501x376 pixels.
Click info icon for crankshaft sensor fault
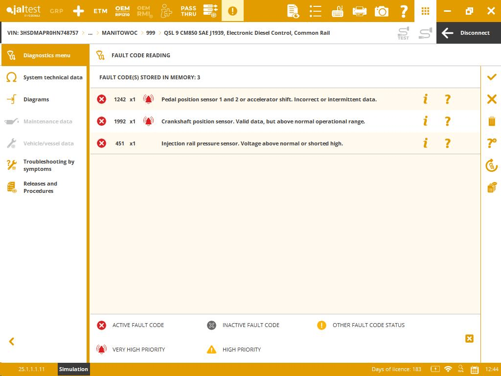[x=425, y=121]
